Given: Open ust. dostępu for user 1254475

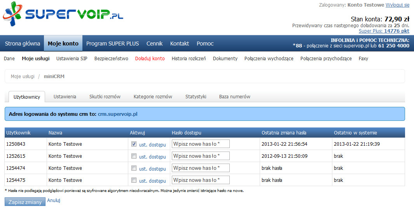Looking at the screenshot, I should click(x=153, y=181).
